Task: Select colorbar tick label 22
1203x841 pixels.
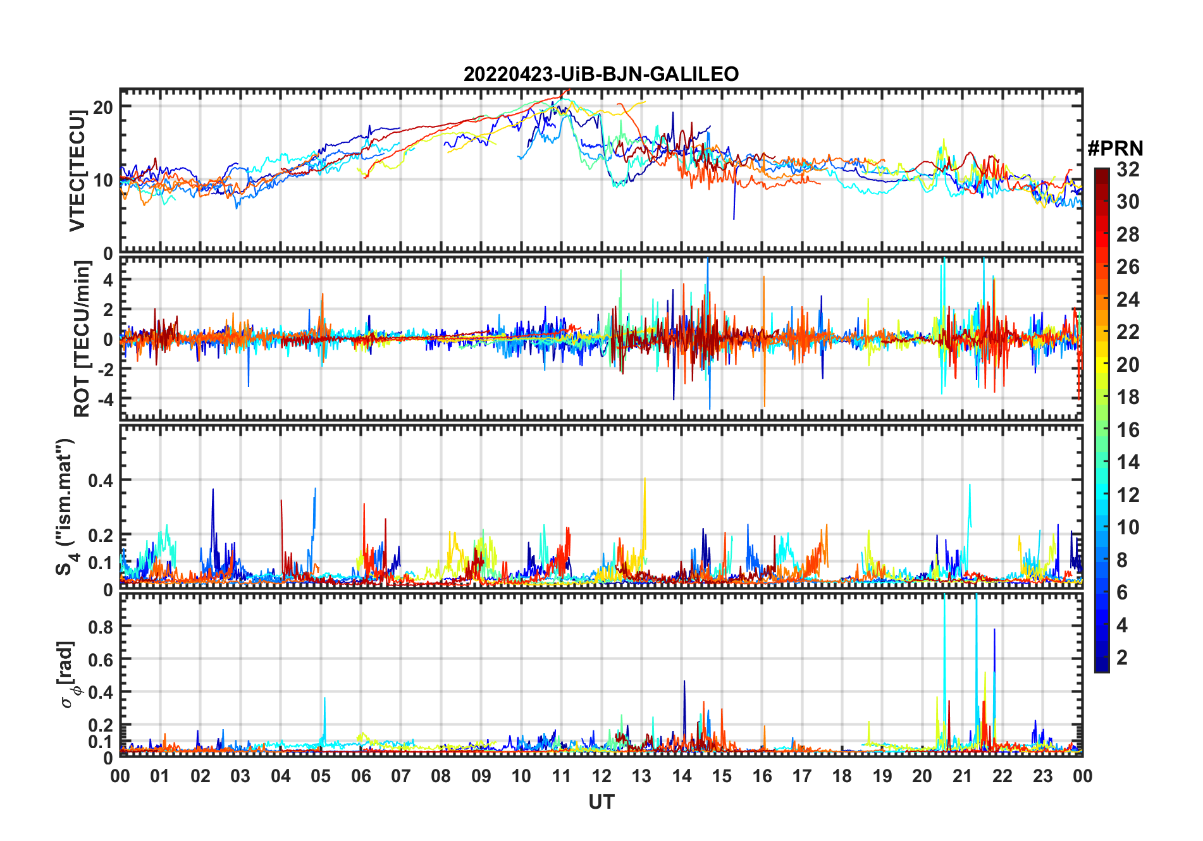Action: coord(1128,332)
